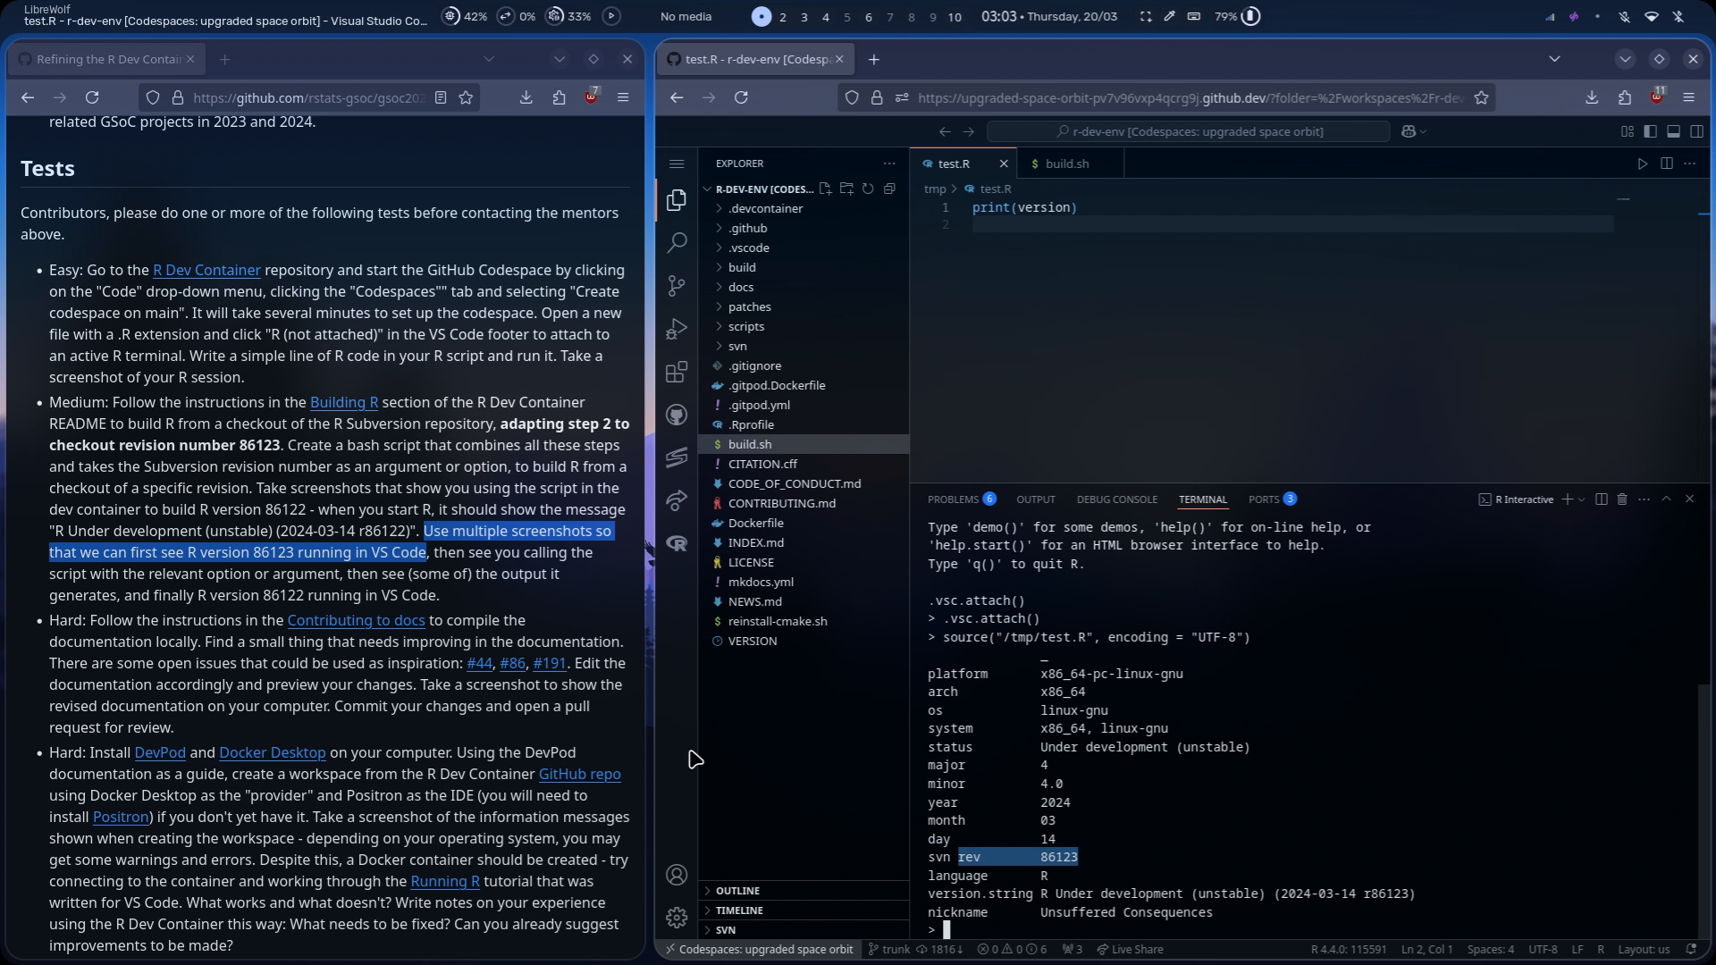Reload the GitHub page in the left browser
The width and height of the screenshot is (1716, 965).
[x=92, y=97]
